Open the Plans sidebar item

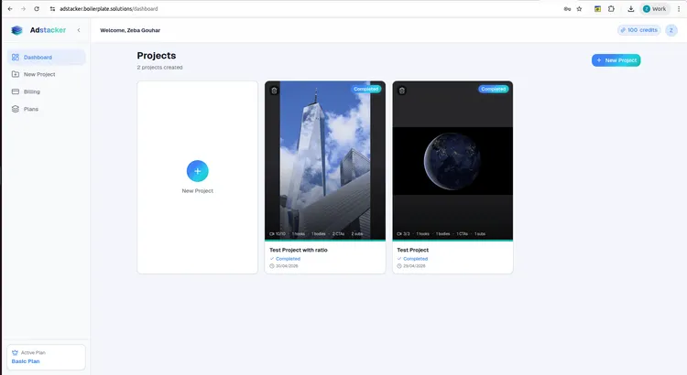46,109
